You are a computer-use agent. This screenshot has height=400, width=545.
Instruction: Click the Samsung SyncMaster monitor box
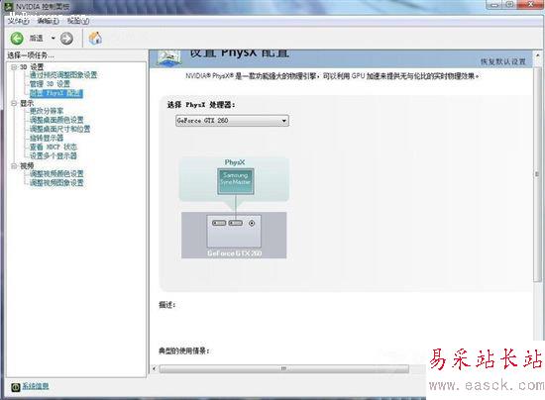pos(236,181)
